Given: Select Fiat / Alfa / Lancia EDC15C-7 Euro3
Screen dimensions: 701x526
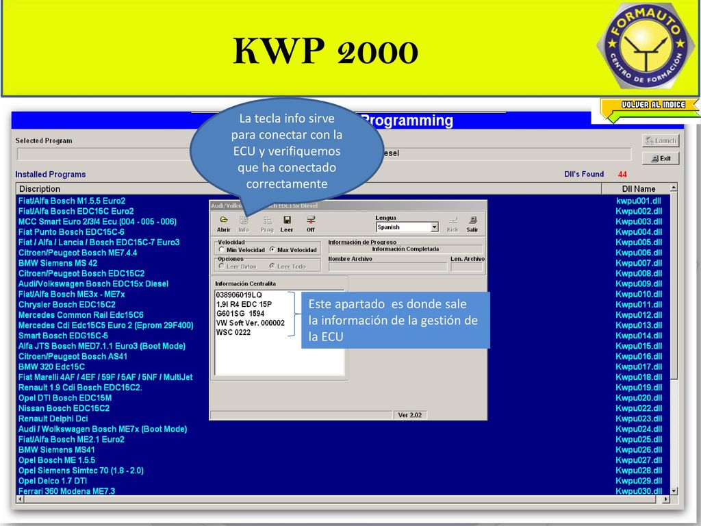Looking at the screenshot, I should (99, 242).
